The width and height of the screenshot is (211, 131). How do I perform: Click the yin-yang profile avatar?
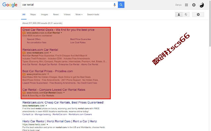tap(201, 5)
